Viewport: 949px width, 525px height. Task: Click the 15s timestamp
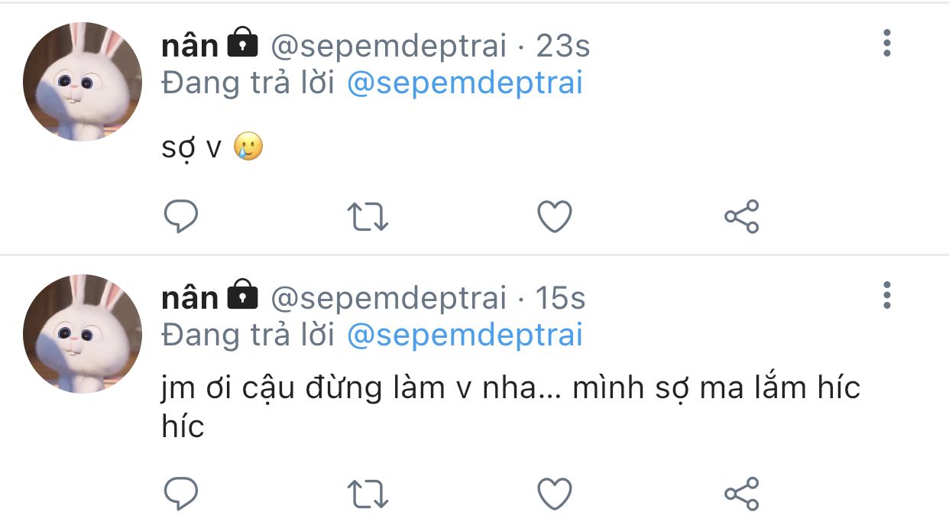[x=560, y=299]
